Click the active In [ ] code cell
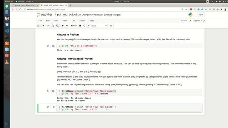The image size is (228, 128). (x=129, y=108)
